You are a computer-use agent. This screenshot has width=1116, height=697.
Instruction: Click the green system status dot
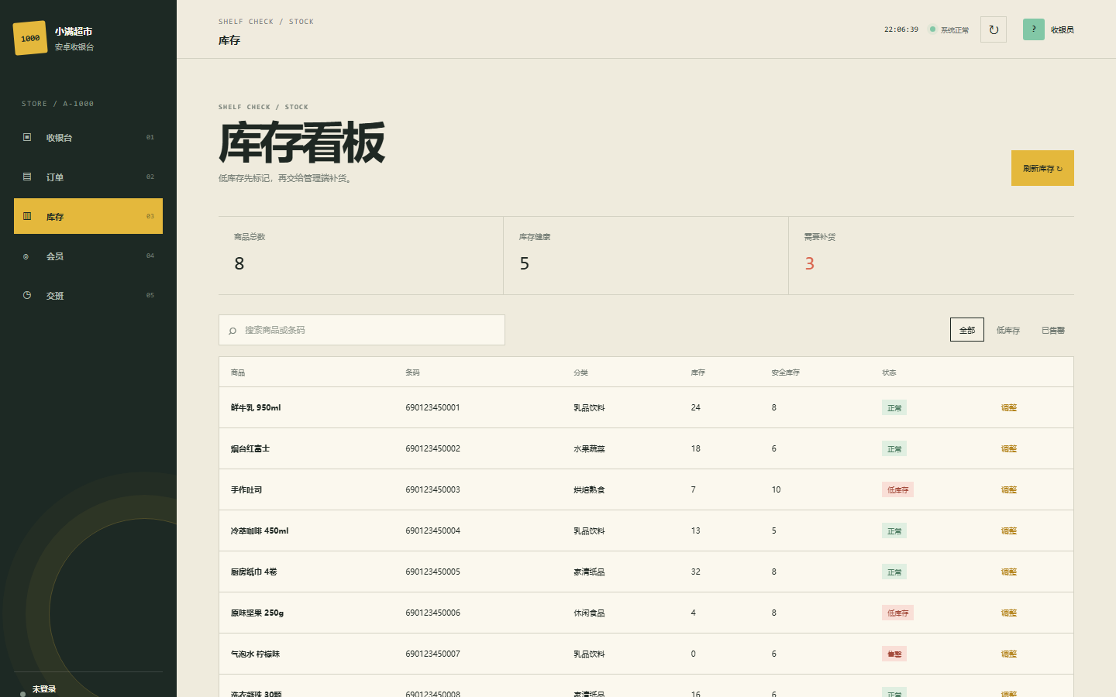pyautogui.click(x=932, y=29)
